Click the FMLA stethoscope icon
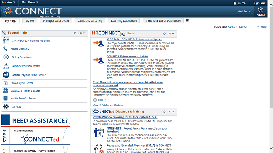This screenshot has width=273, height=153. (x=99, y=149)
